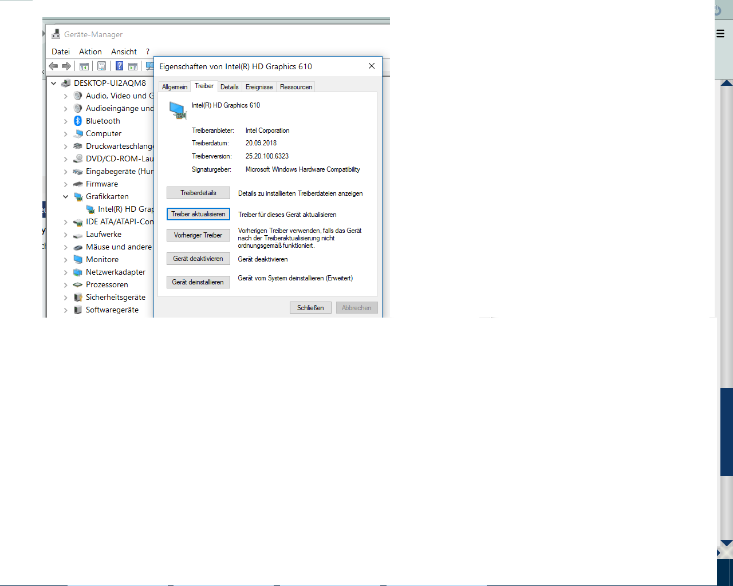Expand the Laufwerke tree node
733x586 pixels.
point(66,234)
